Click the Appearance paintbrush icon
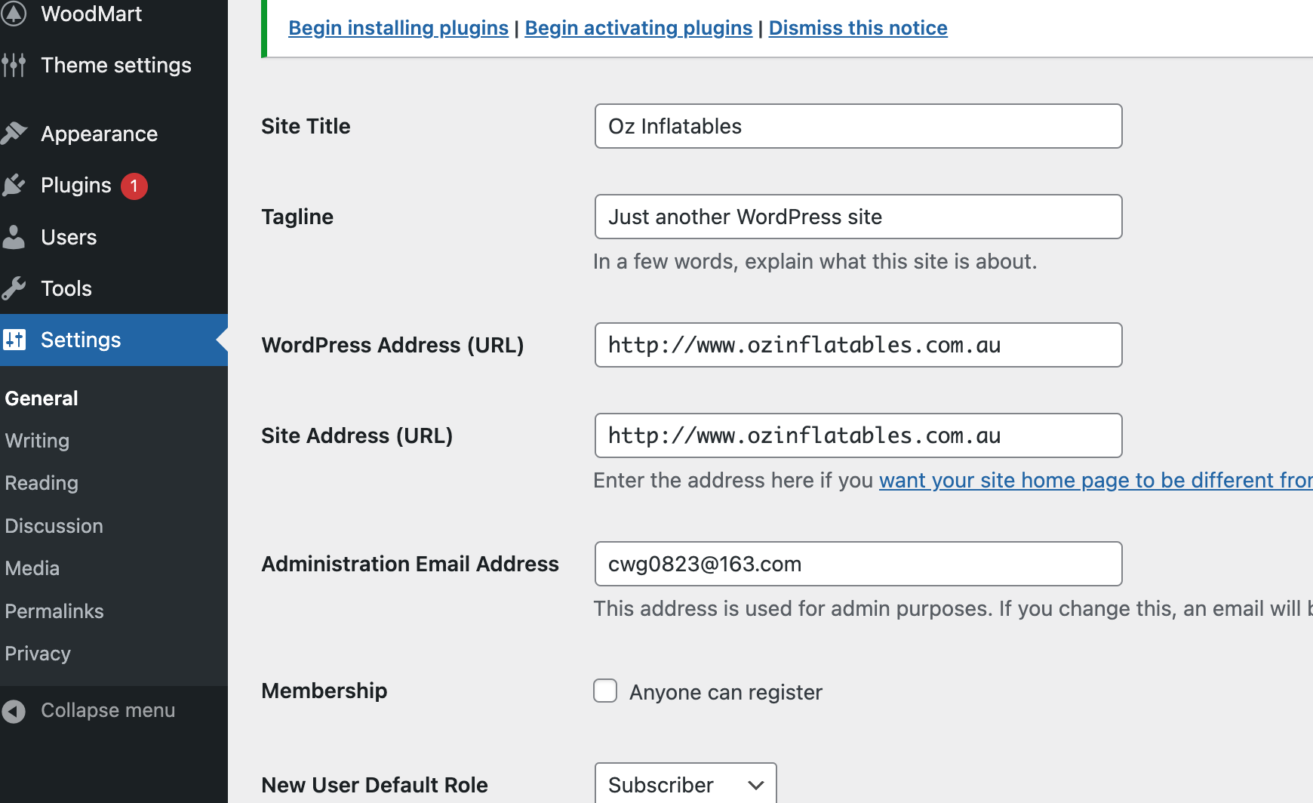 [x=14, y=134]
